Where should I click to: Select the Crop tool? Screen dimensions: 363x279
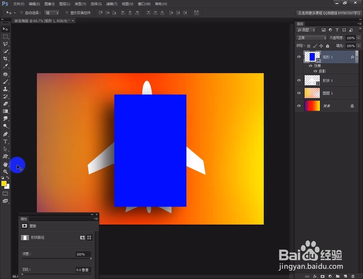tap(5, 58)
